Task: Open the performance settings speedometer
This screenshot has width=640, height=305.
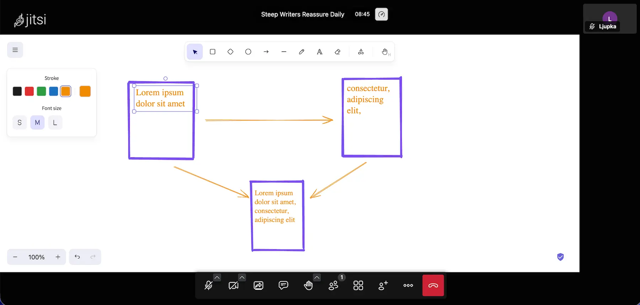Action: pos(382,15)
